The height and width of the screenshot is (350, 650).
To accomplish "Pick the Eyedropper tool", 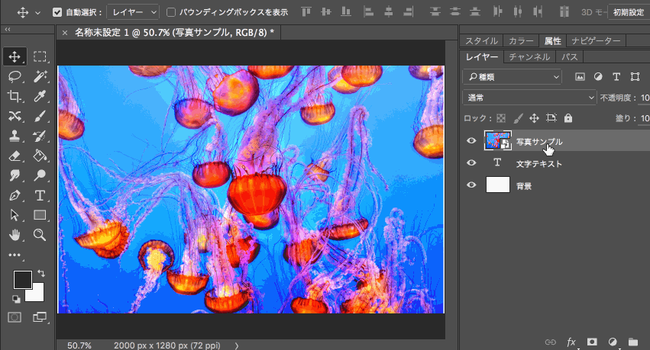I will (40, 96).
